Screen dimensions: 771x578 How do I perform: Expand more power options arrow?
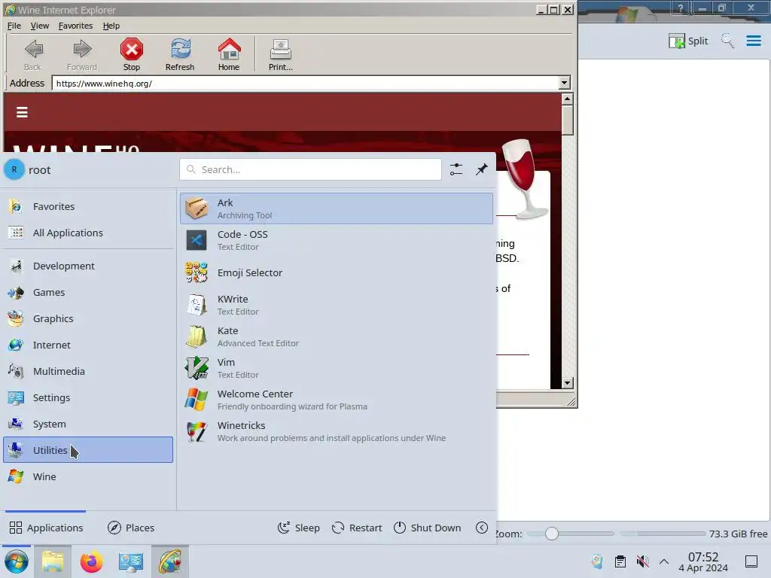click(x=482, y=528)
